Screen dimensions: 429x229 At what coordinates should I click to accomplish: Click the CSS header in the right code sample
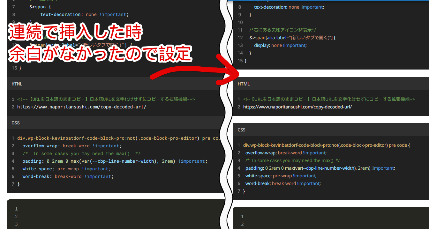pos(242,130)
